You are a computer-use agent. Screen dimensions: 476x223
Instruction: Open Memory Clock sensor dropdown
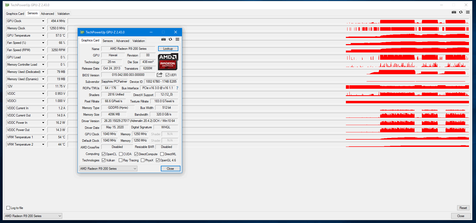coord(43,28)
